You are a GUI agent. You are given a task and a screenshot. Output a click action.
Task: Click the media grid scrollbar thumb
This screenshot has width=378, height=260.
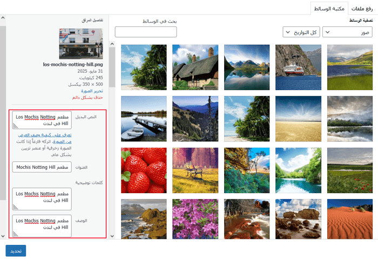coord(112,67)
